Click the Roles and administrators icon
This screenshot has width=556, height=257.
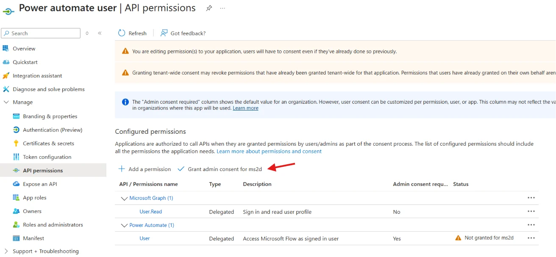point(16,224)
